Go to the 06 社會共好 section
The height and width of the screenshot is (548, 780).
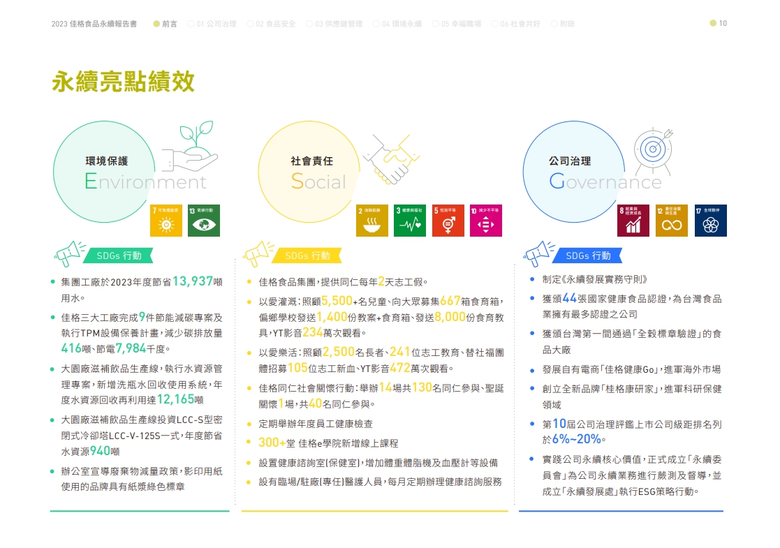point(516,23)
